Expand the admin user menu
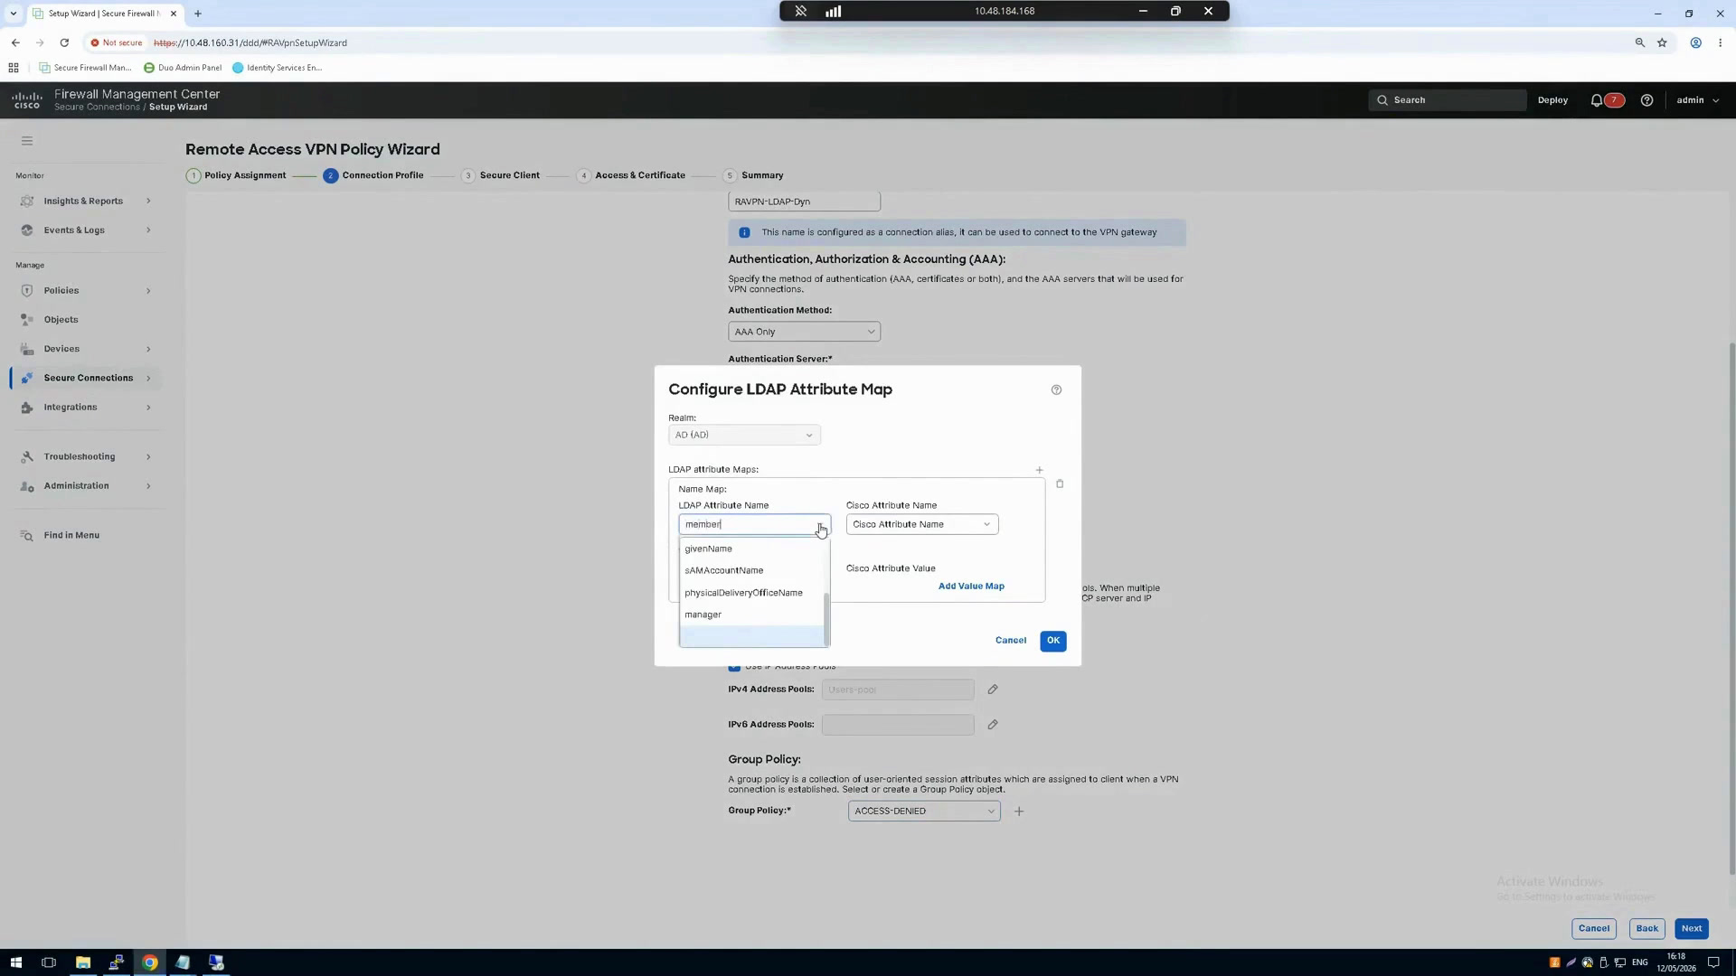The width and height of the screenshot is (1736, 976). [1697, 100]
